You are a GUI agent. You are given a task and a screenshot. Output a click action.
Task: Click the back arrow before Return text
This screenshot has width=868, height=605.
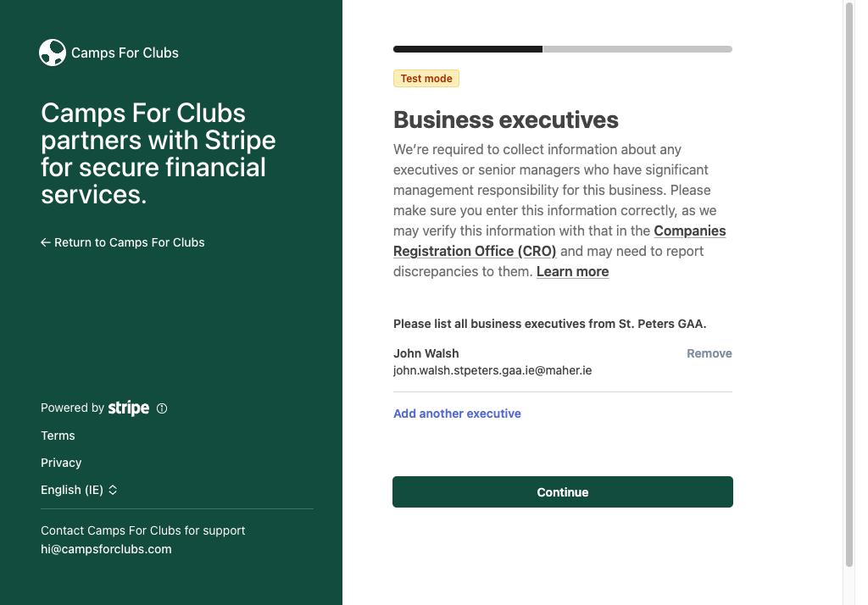pos(46,242)
